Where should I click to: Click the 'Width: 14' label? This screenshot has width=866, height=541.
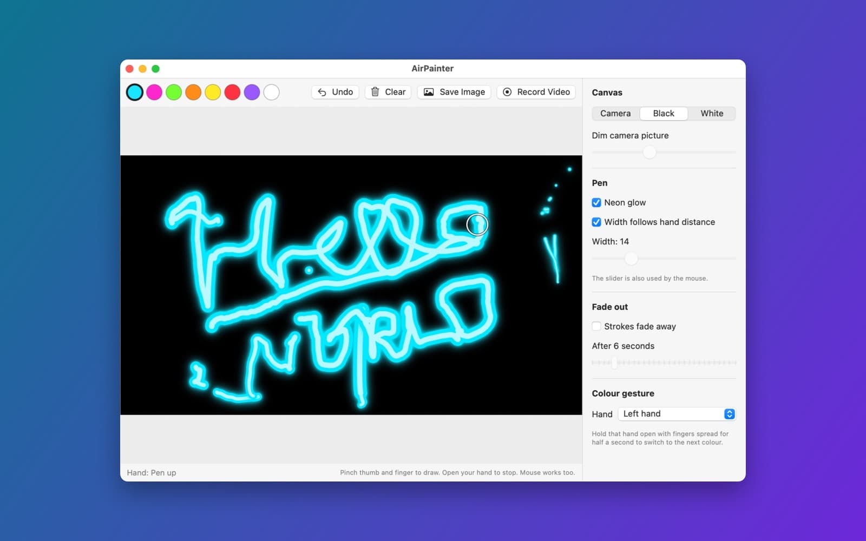point(611,241)
